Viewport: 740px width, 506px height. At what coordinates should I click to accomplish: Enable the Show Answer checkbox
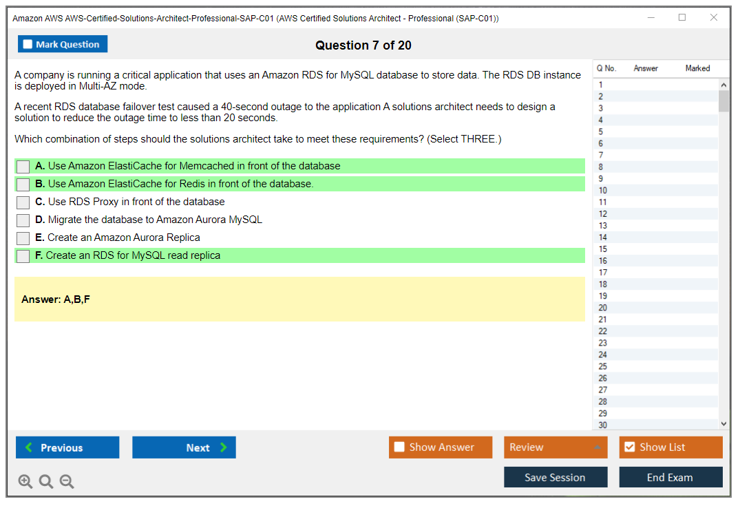point(399,447)
